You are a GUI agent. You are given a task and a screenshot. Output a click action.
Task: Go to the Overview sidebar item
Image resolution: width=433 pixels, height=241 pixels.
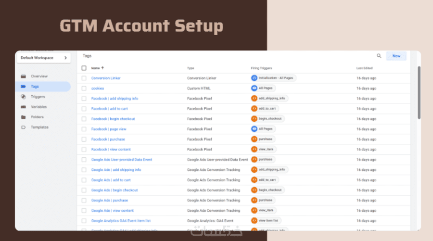pyautogui.click(x=39, y=76)
